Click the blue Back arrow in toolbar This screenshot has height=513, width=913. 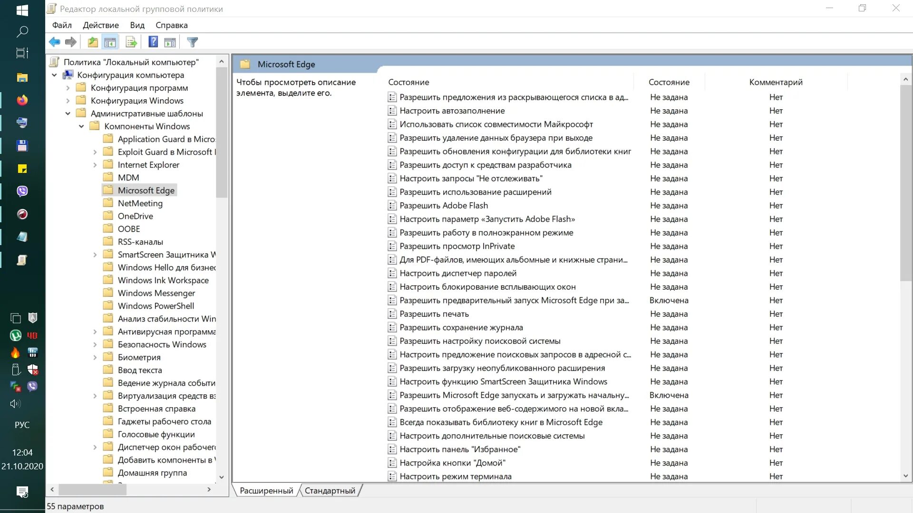(x=54, y=42)
